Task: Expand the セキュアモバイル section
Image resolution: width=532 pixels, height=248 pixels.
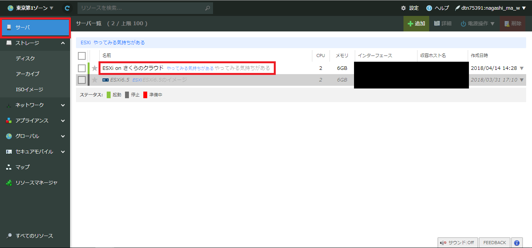Action: [63, 152]
